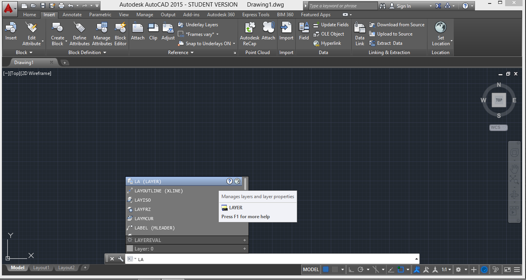Click the Edit Attribute tool
This screenshot has height=280, width=526.
(x=32, y=34)
